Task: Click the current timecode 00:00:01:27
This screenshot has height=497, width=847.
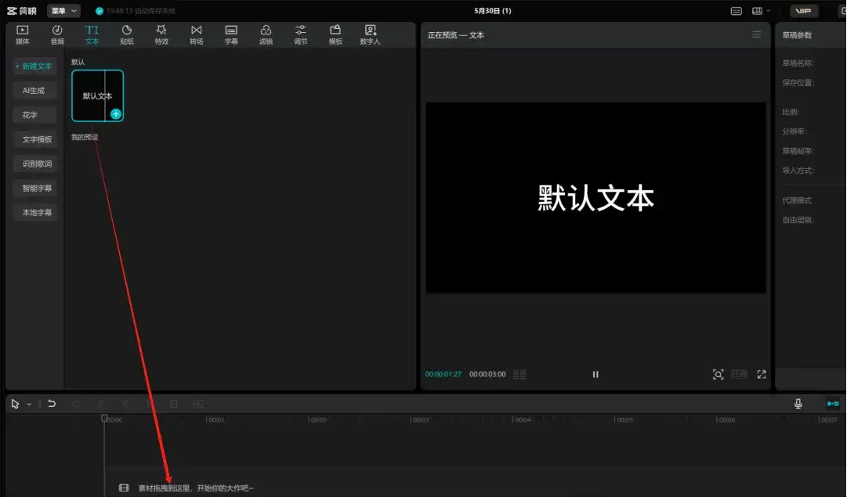Action: tap(443, 374)
